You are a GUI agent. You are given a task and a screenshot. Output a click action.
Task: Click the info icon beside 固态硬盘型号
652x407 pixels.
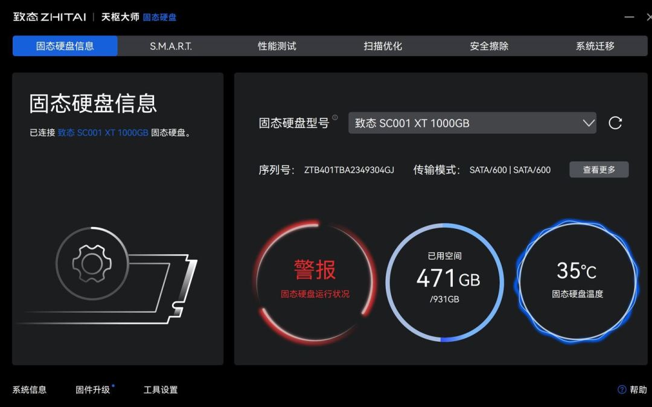point(334,118)
